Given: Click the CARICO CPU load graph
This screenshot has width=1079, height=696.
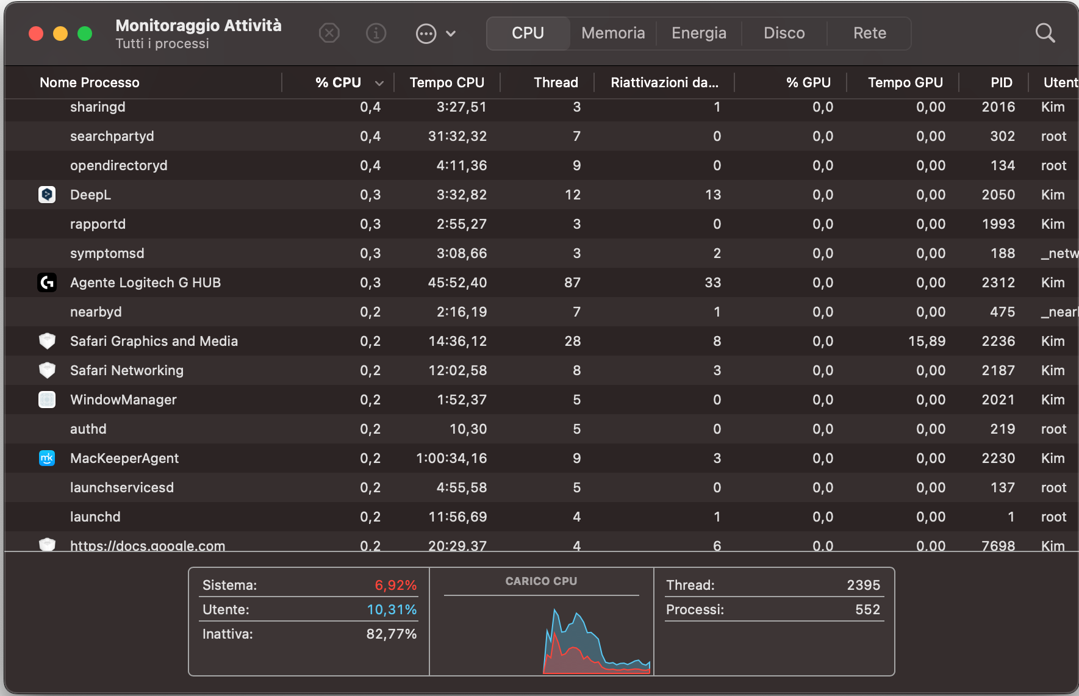Looking at the screenshot, I should click(597, 641).
